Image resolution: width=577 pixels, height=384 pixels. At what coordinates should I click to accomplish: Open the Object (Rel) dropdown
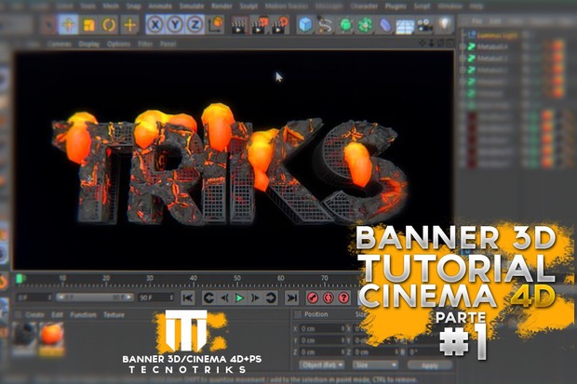click(322, 364)
